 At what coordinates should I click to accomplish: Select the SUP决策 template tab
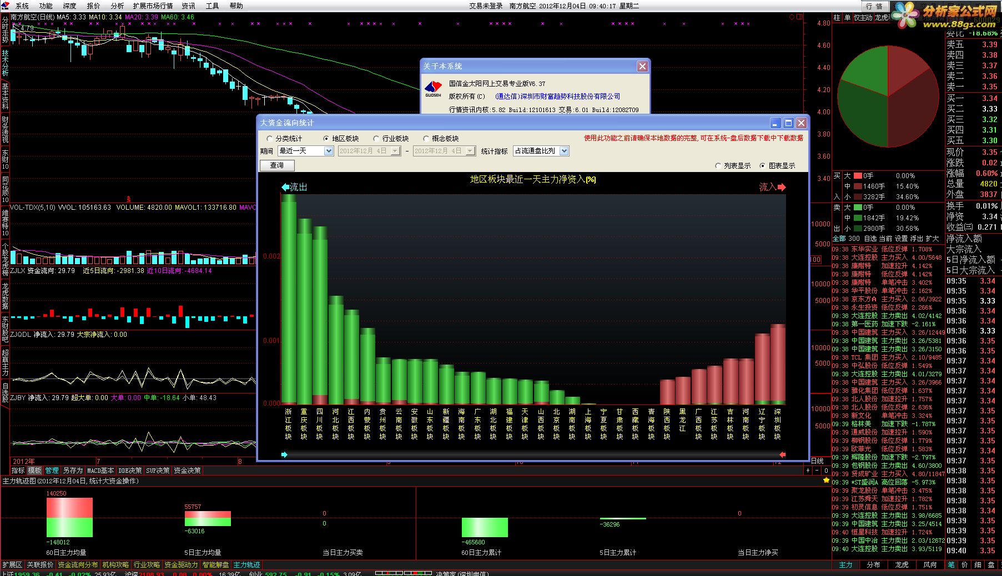158,470
